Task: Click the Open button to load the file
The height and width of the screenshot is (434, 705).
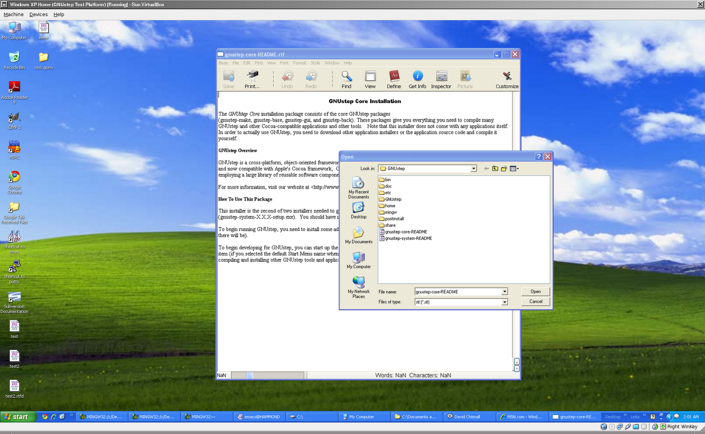Action: 535,291
